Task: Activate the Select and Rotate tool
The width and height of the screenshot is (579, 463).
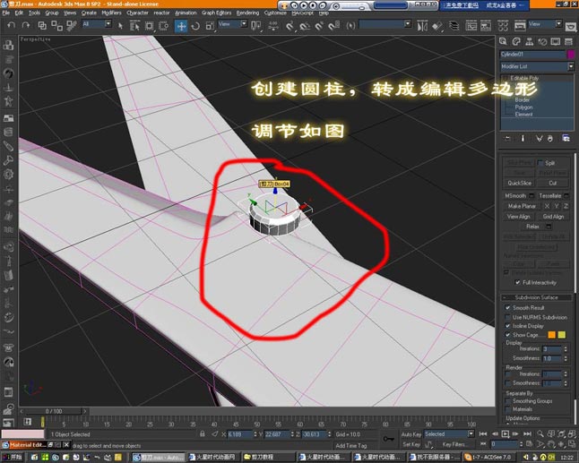Action: [195, 26]
